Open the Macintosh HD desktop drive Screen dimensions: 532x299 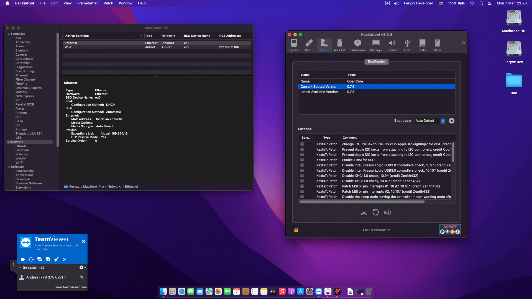[x=514, y=21]
